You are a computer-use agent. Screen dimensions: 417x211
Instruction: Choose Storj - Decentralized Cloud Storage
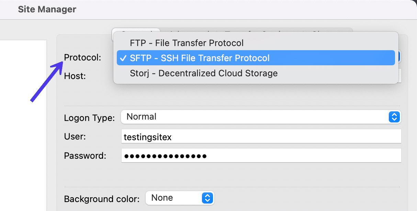[203, 73]
